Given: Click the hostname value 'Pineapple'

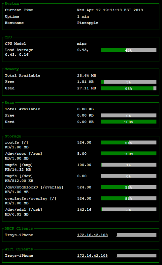Looking at the screenshot, I should tap(88, 23).
